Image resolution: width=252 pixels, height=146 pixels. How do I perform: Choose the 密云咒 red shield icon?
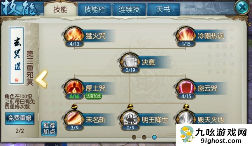click(186, 88)
